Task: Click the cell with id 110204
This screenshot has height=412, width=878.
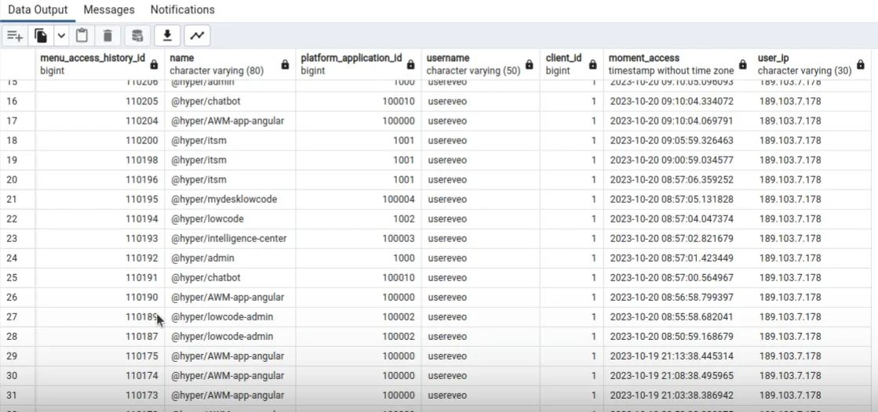Action: click(x=100, y=121)
